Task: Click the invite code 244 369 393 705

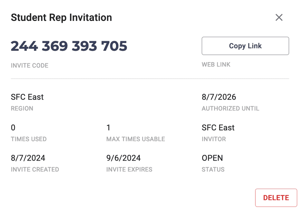Action: tap(69, 46)
